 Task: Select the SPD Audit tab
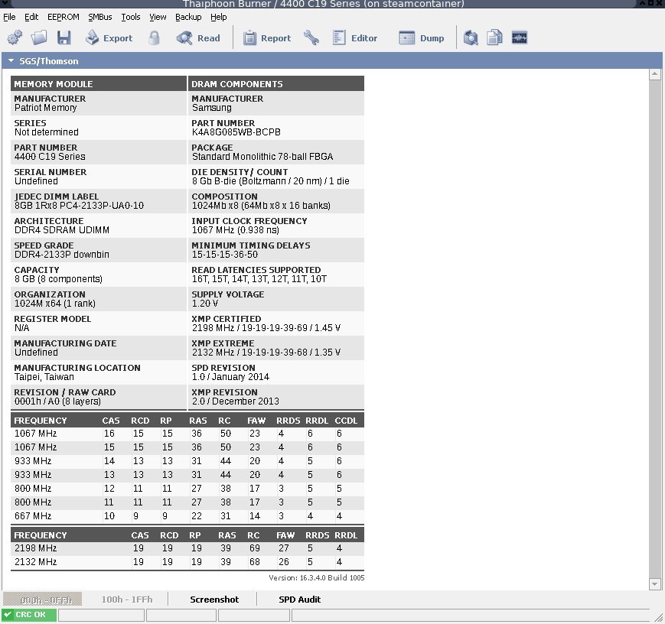(299, 600)
